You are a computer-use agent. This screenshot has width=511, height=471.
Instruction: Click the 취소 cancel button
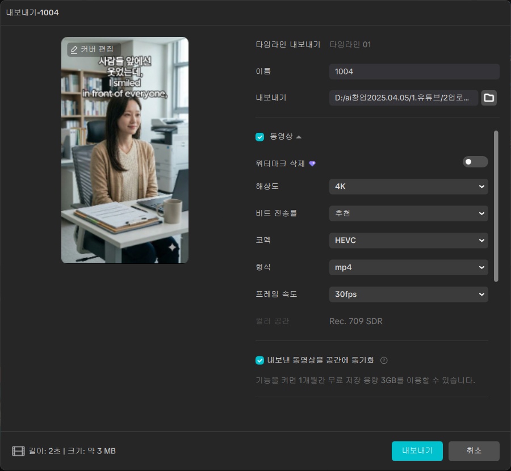(x=474, y=451)
